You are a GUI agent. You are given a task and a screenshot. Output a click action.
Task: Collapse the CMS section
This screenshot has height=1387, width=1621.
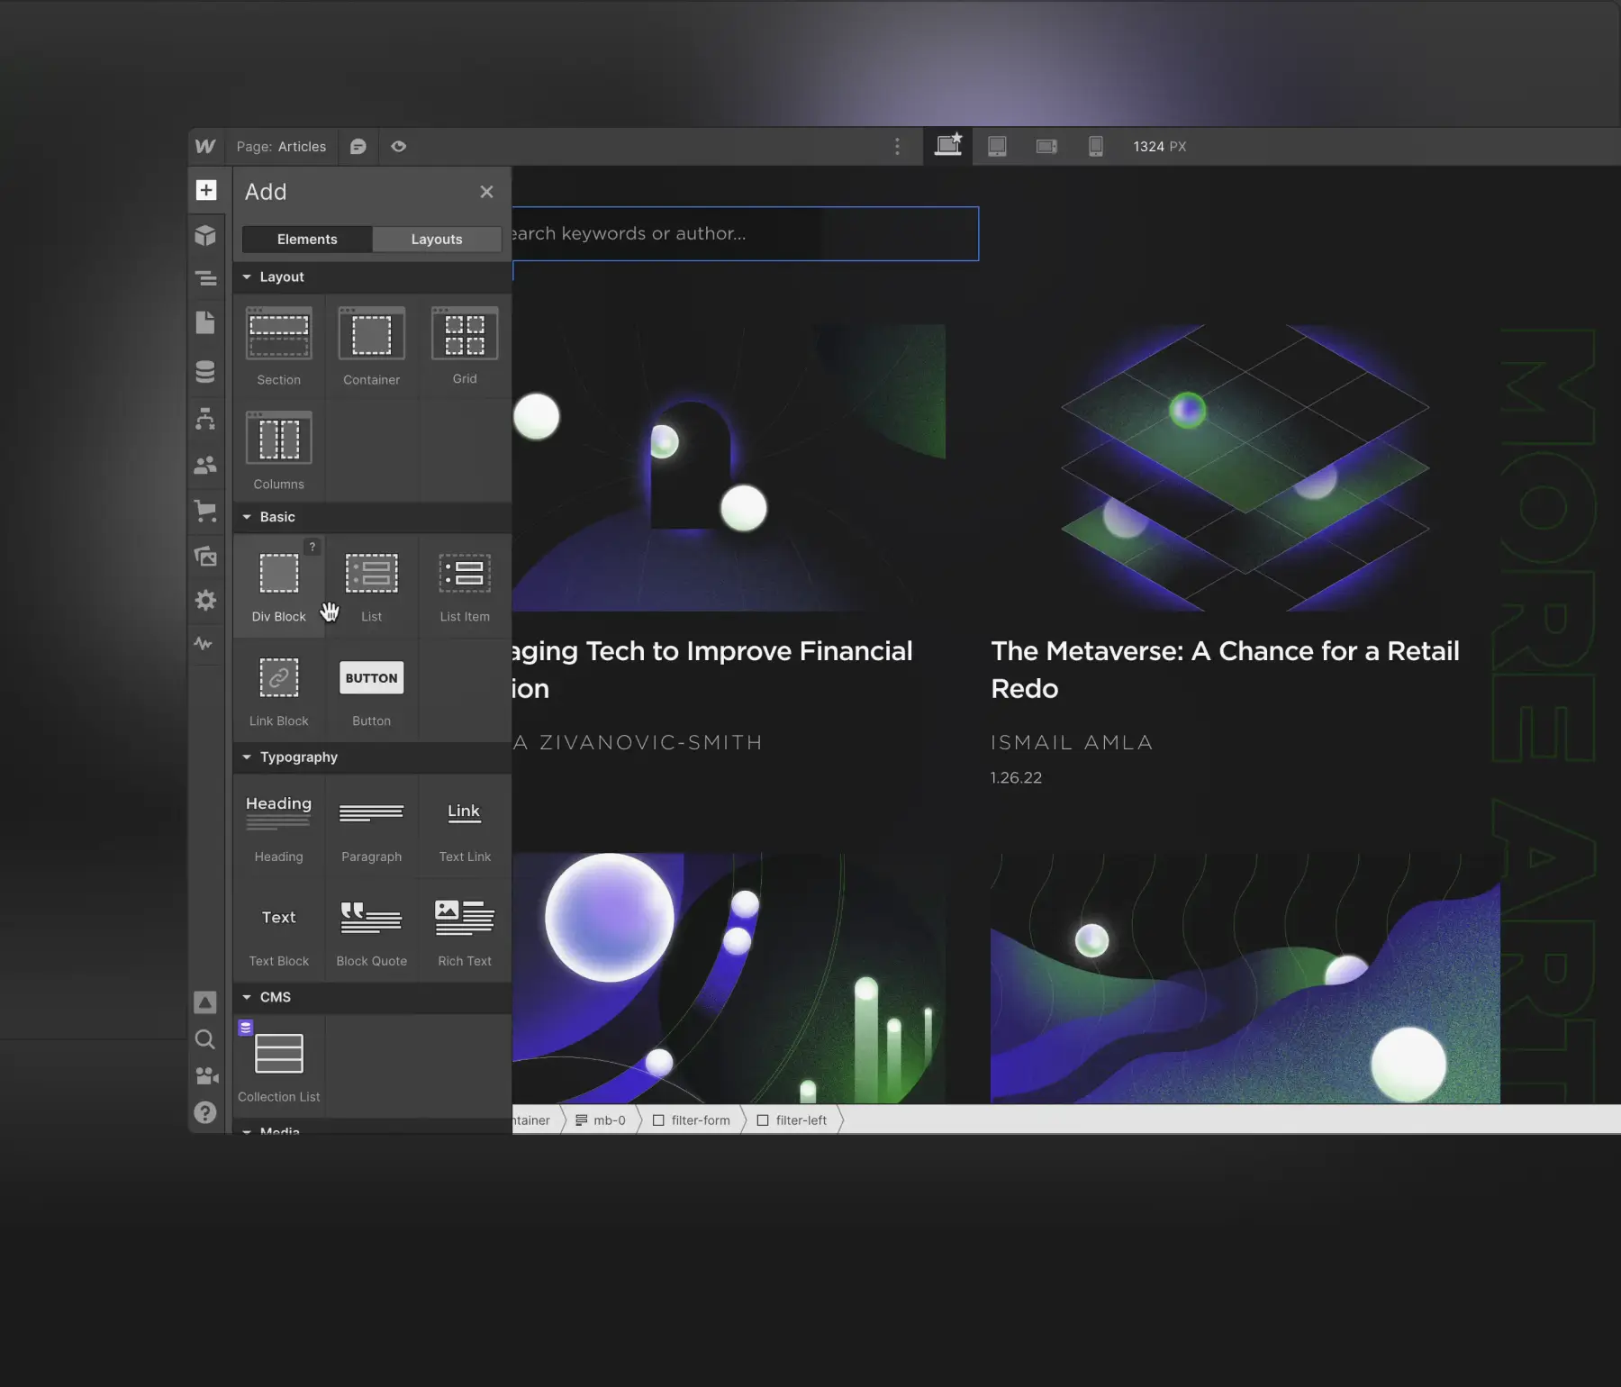(247, 997)
